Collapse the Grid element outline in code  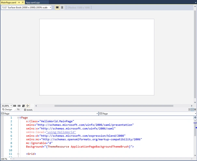pos(18,154)
